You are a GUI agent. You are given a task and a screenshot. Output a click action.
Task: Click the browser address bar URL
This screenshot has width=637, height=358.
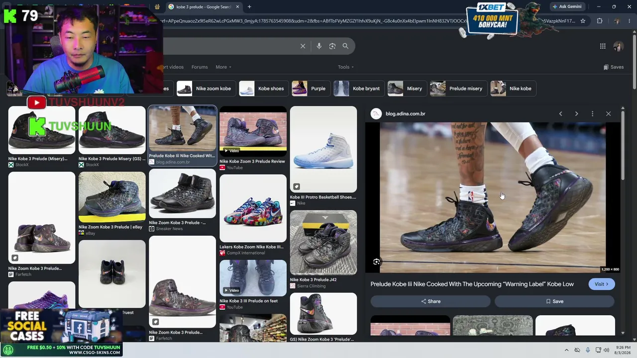click(368, 21)
